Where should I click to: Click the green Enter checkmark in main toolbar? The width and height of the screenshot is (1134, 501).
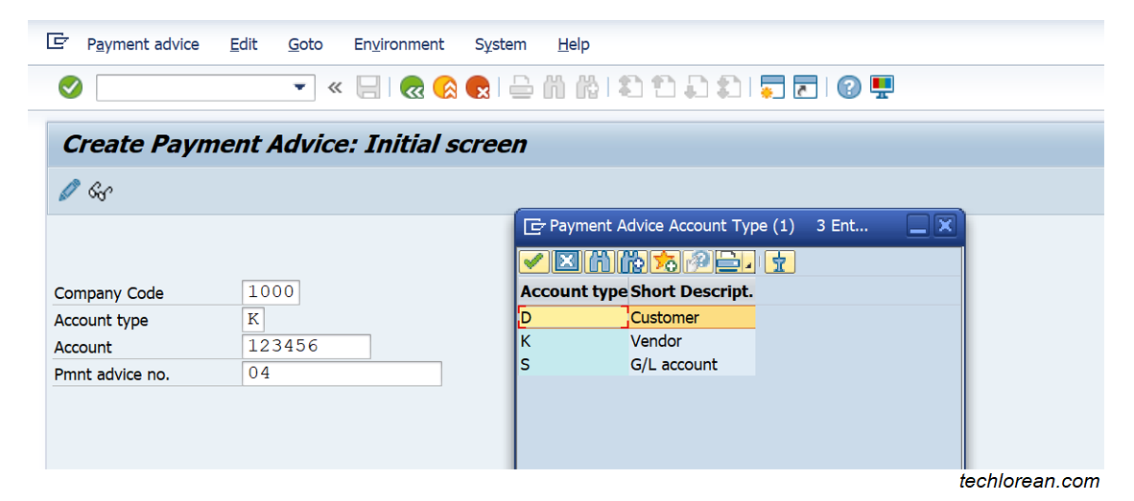click(x=70, y=88)
